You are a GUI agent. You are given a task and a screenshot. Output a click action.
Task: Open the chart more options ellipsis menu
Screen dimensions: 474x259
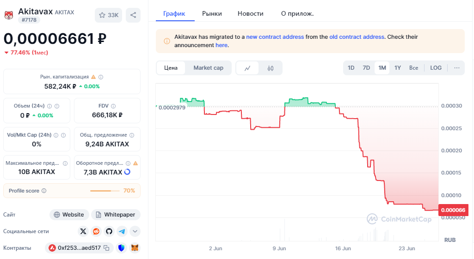point(457,68)
